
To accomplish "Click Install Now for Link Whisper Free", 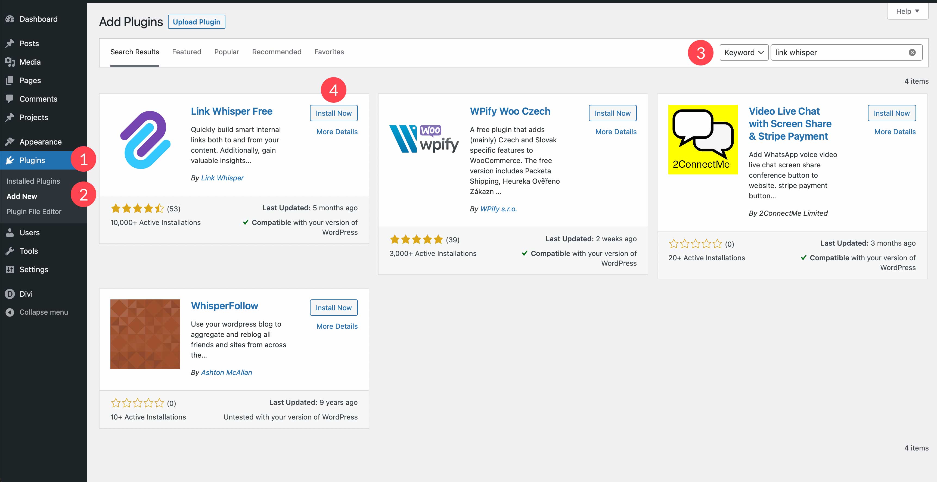I will pos(333,112).
